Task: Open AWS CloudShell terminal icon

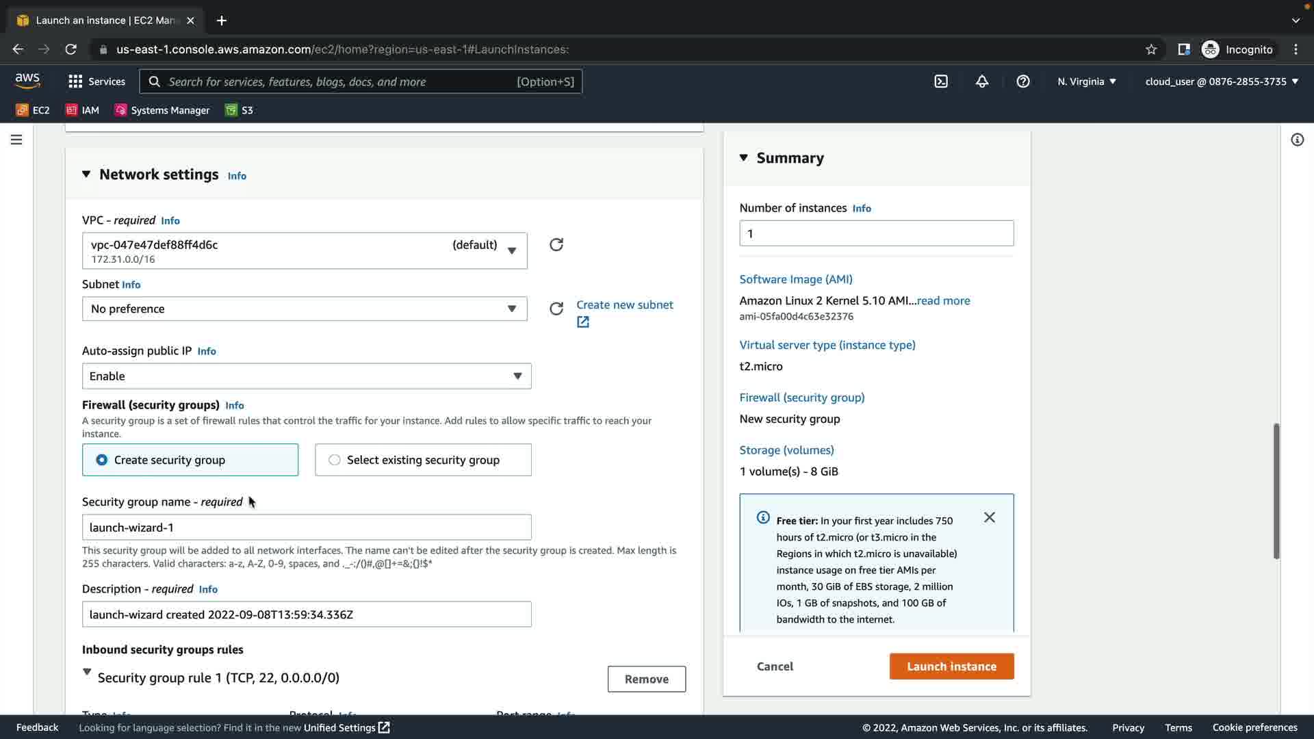Action: coord(941,81)
